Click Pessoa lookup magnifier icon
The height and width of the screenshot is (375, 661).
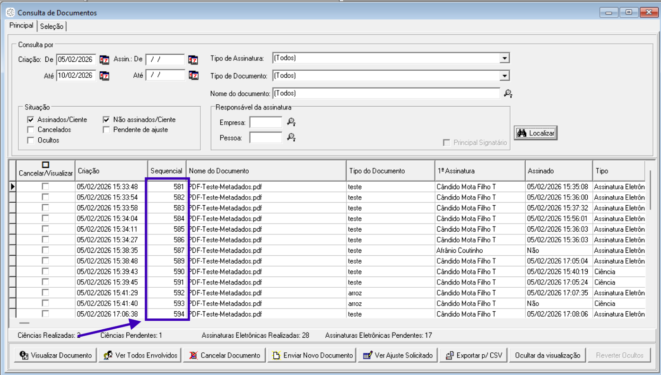(291, 138)
